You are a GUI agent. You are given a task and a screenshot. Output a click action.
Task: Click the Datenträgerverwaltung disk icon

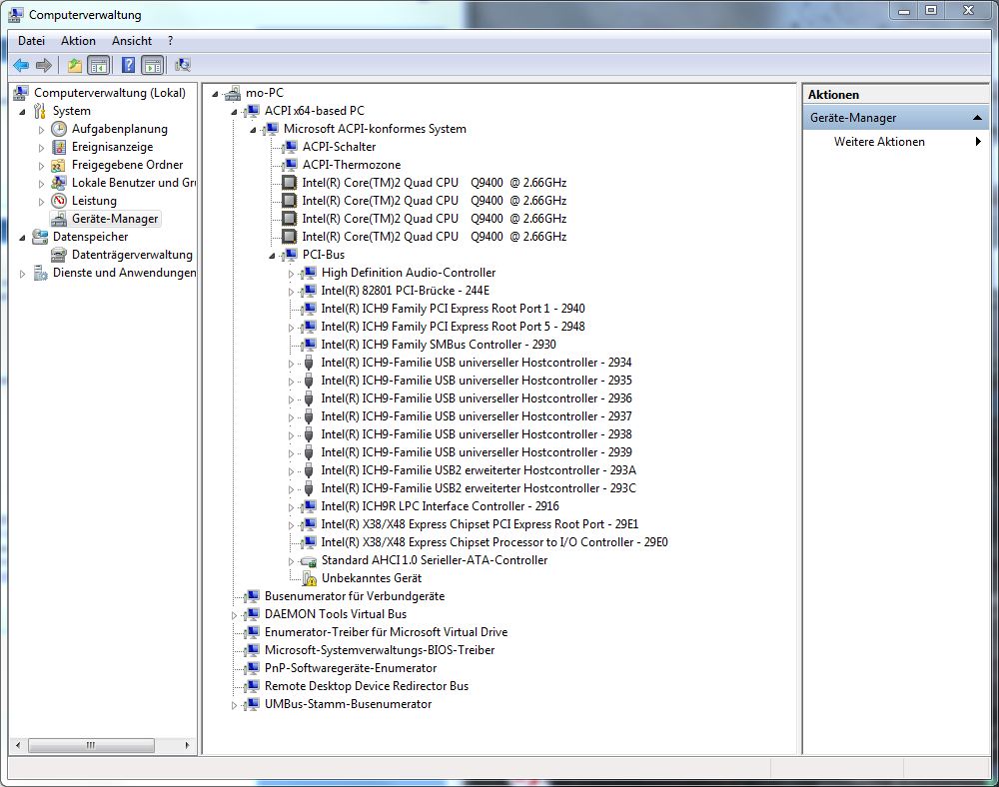[x=59, y=255]
